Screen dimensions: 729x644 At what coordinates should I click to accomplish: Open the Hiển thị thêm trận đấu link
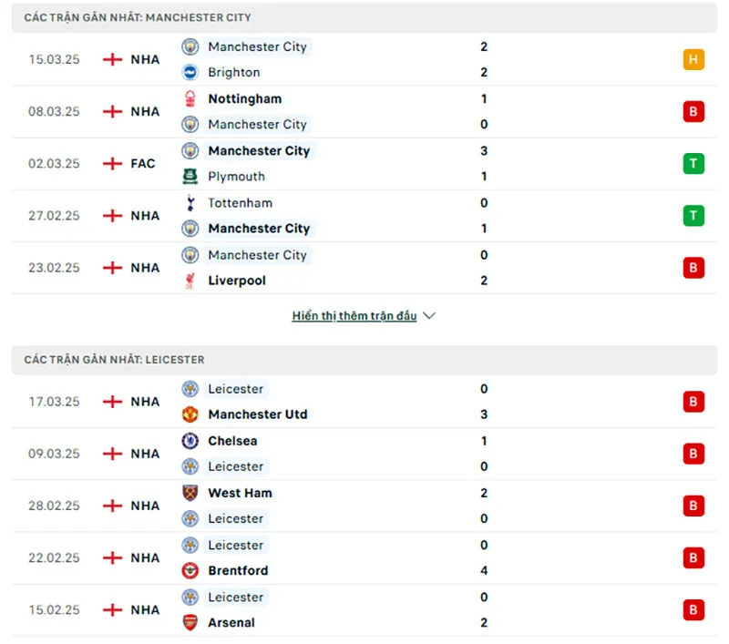click(x=354, y=316)
